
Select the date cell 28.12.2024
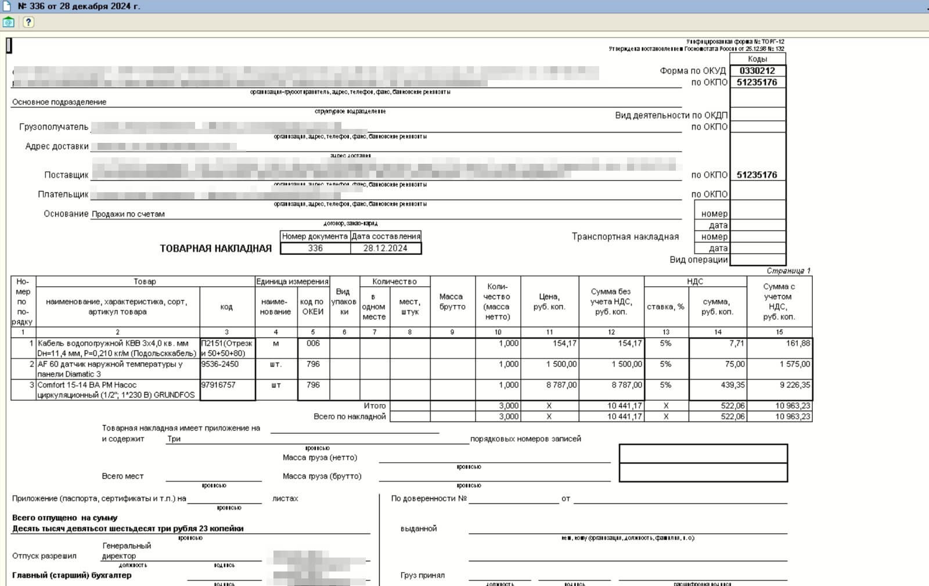[386, 248]
